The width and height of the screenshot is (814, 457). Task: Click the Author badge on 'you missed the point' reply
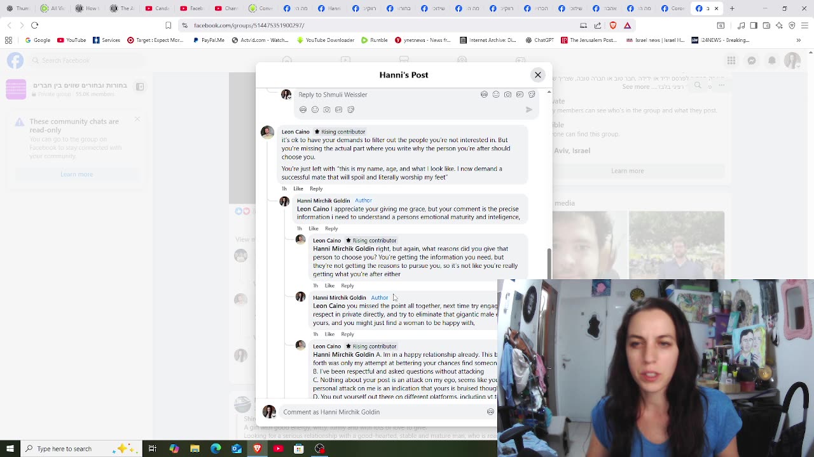point(380,298)
